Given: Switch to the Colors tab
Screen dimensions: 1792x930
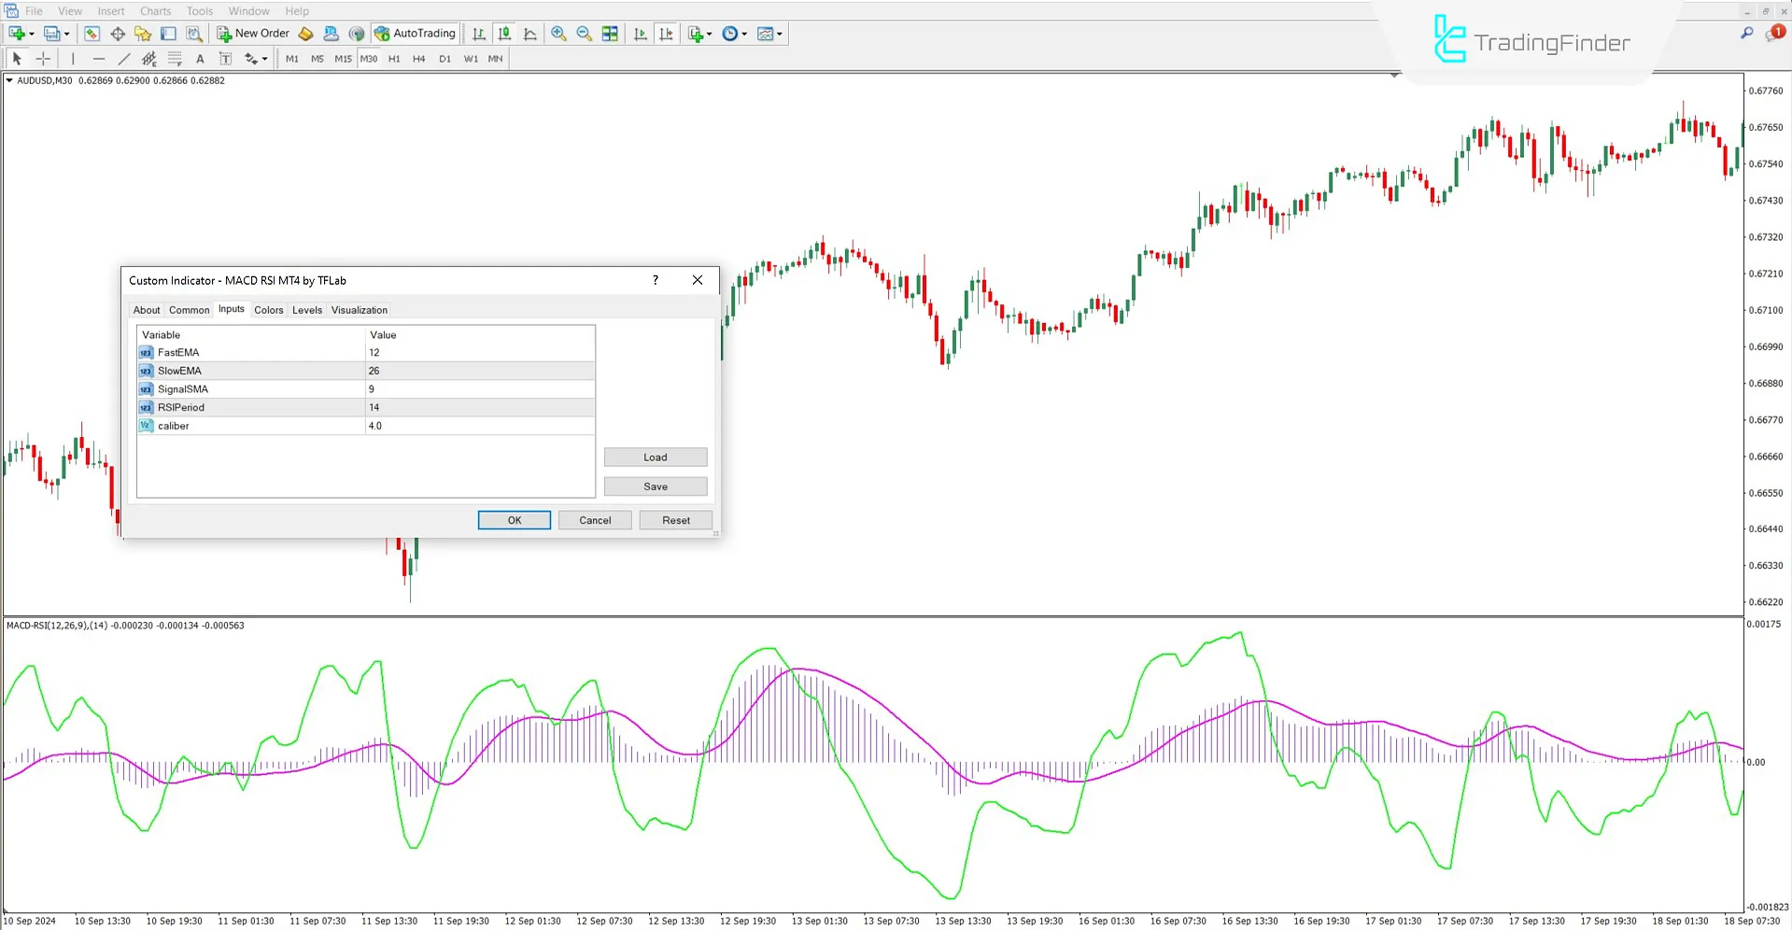Looking at the screenshot, I should click(x=268, y=309).
